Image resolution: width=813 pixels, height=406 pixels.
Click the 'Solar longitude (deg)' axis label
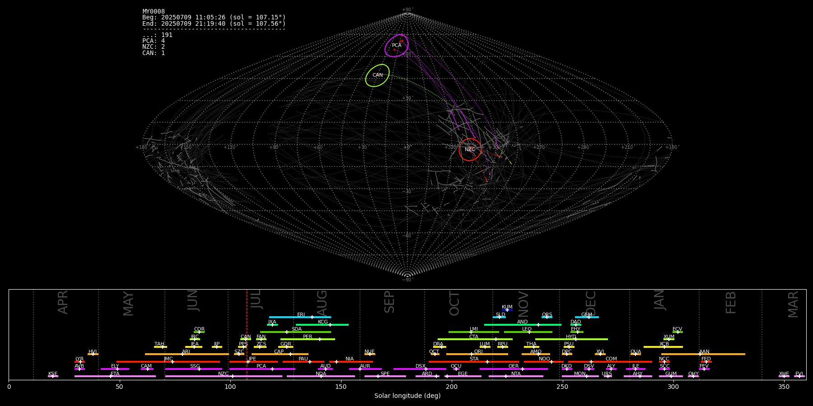coord(407,396)
